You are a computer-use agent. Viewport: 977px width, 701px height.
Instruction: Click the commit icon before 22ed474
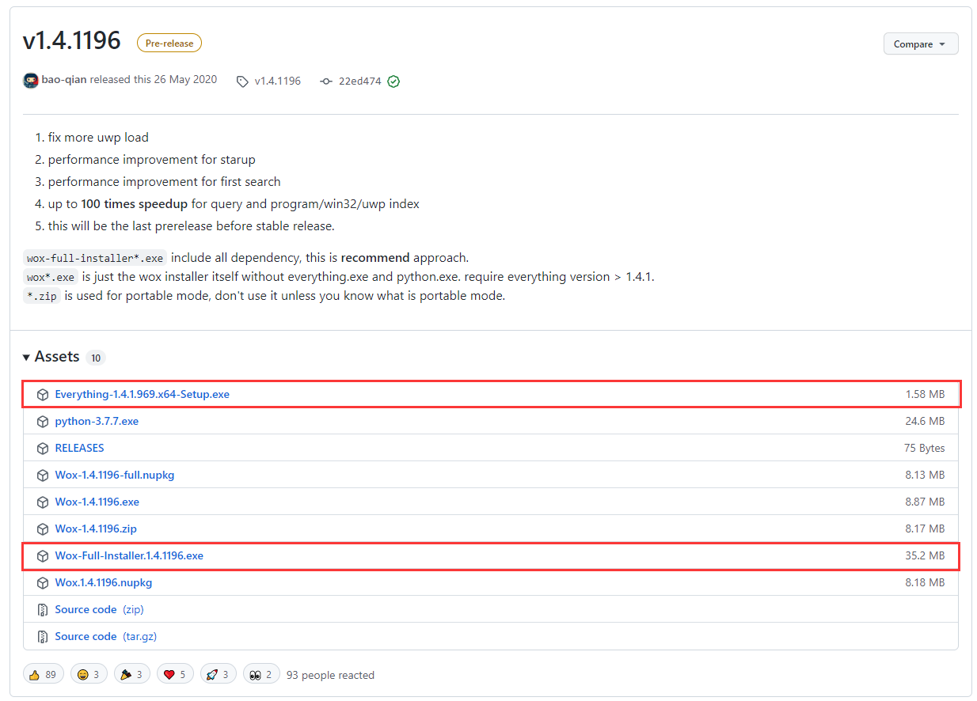[325, 81]
